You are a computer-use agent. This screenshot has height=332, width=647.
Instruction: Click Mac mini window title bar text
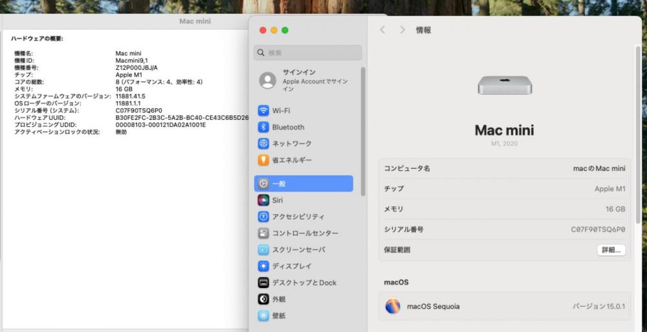(195, 21)
